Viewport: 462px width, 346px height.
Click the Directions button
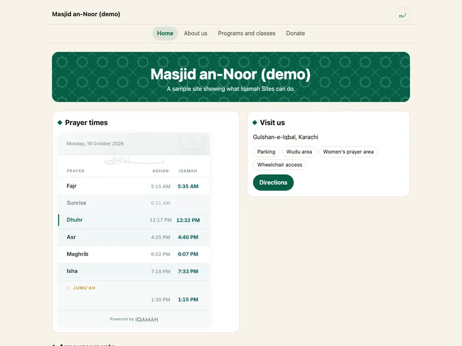click(x=273, y=182)
